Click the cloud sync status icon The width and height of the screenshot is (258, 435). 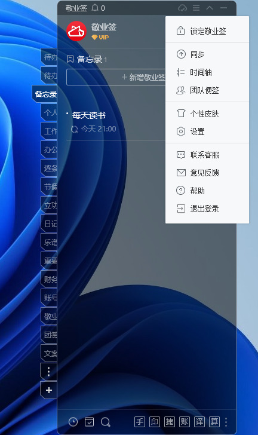182,8
